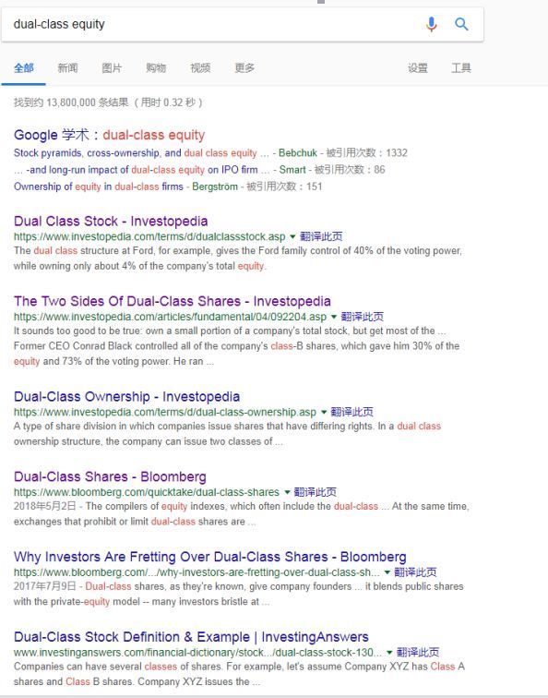Click 被引用次数:151 citation count
The image size is (548, 698).
tap(284, 187)
